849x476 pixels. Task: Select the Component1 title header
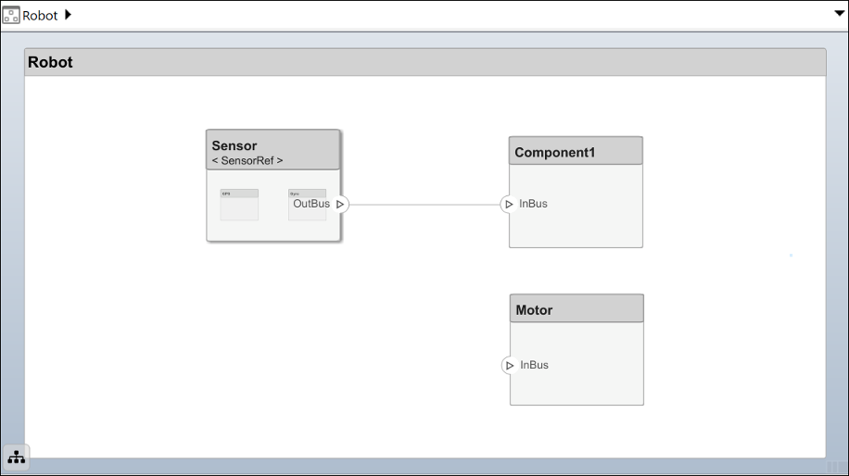click(555, 153)
